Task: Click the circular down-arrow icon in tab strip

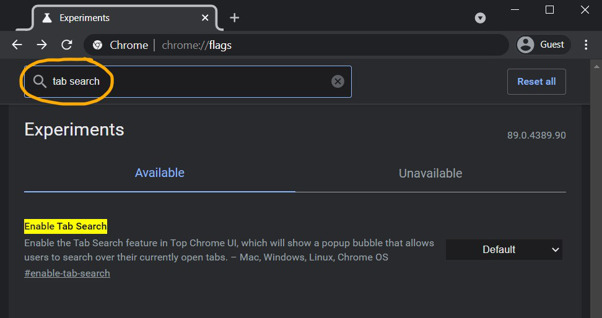Action: pos(480,18)
